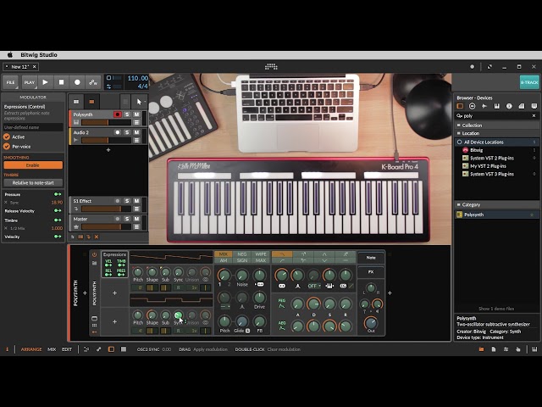
Task: Disarm record on Polysynth track
Action: [118, 114]
